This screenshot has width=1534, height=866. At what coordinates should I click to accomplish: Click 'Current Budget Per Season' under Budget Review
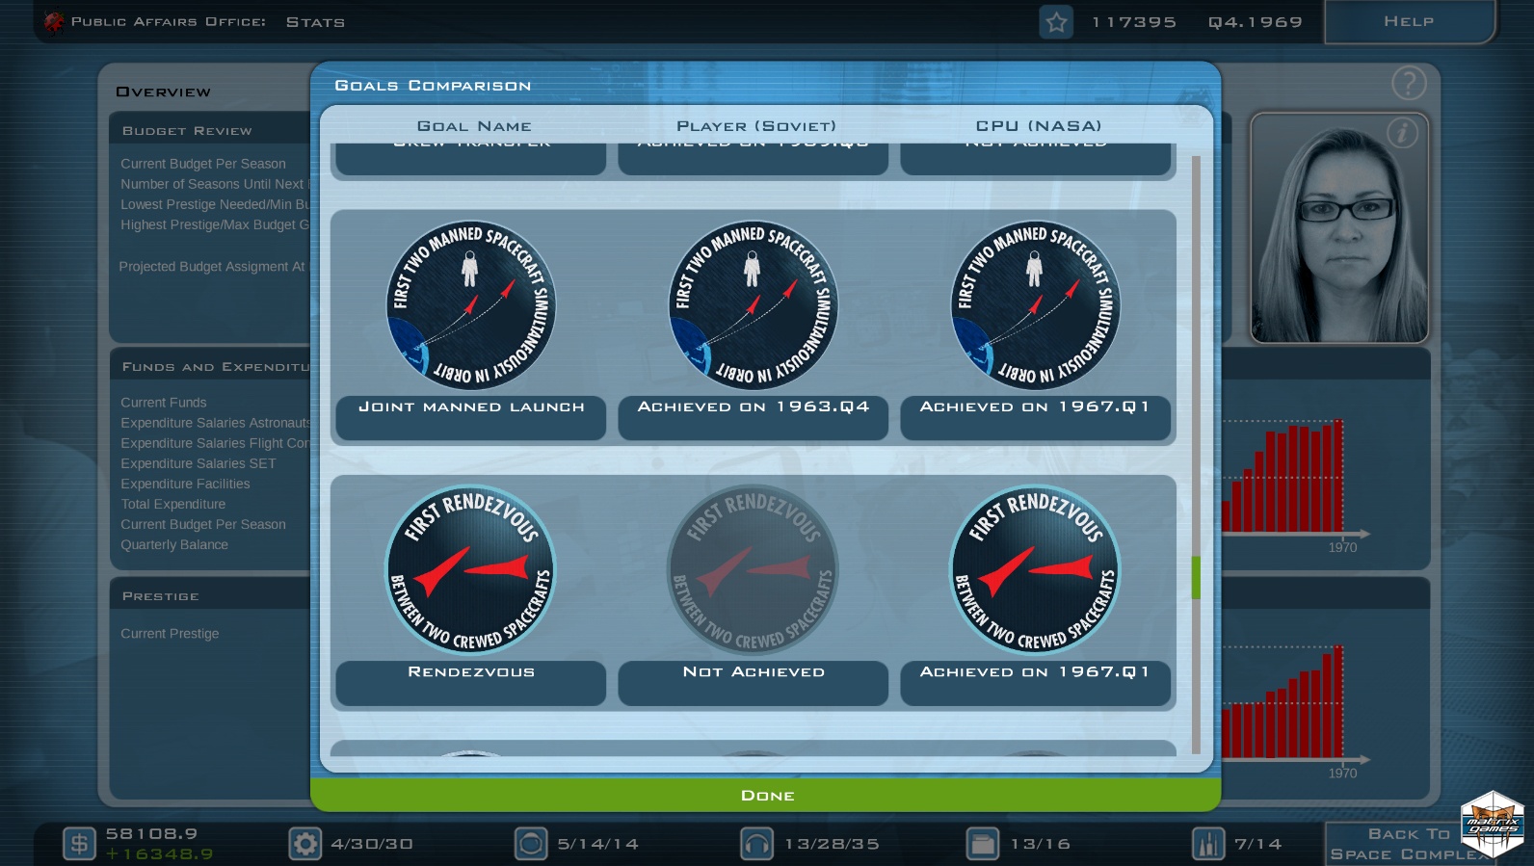(x=203, y=164)
